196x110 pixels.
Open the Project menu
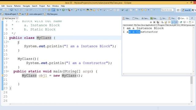[42, 6]
